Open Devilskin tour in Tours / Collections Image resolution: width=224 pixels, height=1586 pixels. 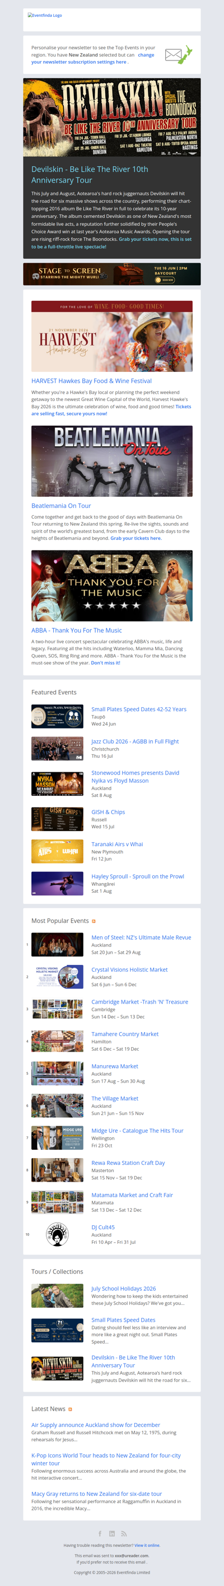(x=133, y=1361)
